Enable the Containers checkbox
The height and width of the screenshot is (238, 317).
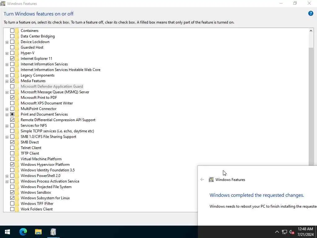[x=12, y=31]
